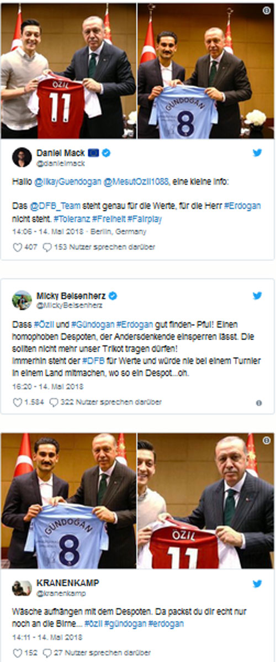Click Twitter bird icon in KRANENKAMP tweet
Viewport: 276px width, 662px height.
(257, 584)
